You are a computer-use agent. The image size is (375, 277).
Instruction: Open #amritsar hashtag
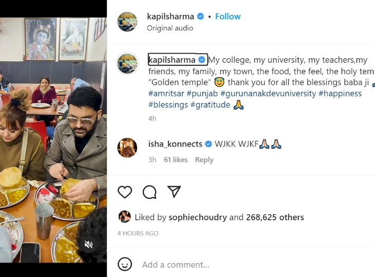[166, 94]
